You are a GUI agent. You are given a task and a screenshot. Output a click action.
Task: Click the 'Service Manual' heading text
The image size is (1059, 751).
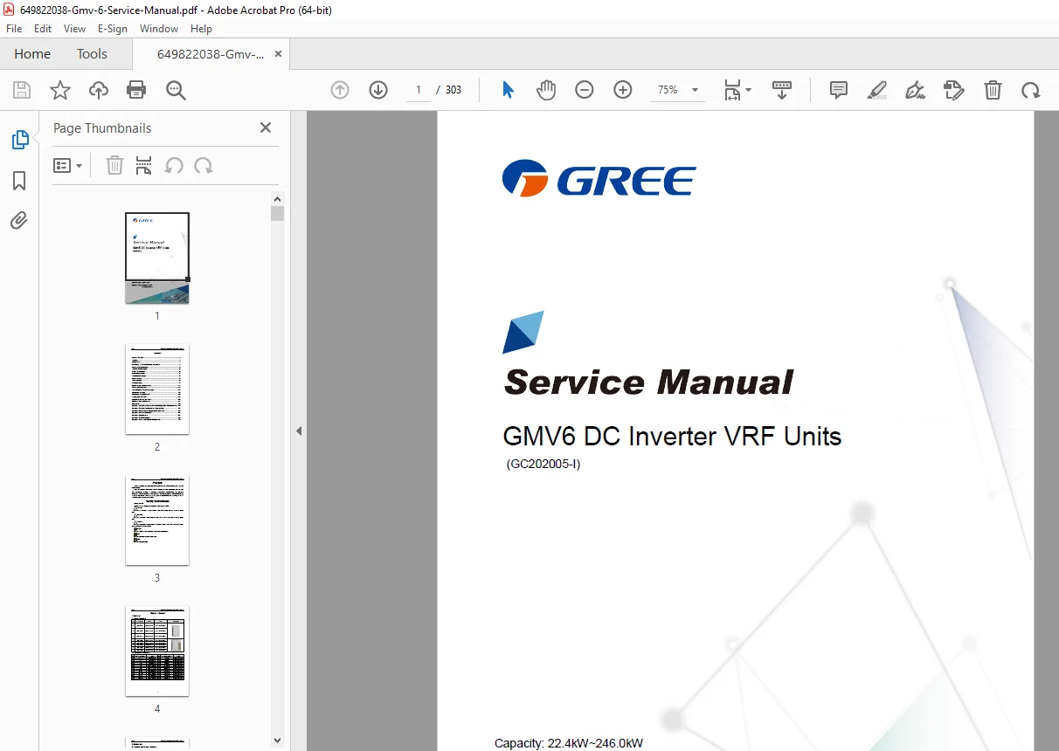(x=648, y=382)
